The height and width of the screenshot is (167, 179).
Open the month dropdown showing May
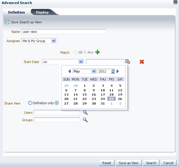tap(94, 71)
